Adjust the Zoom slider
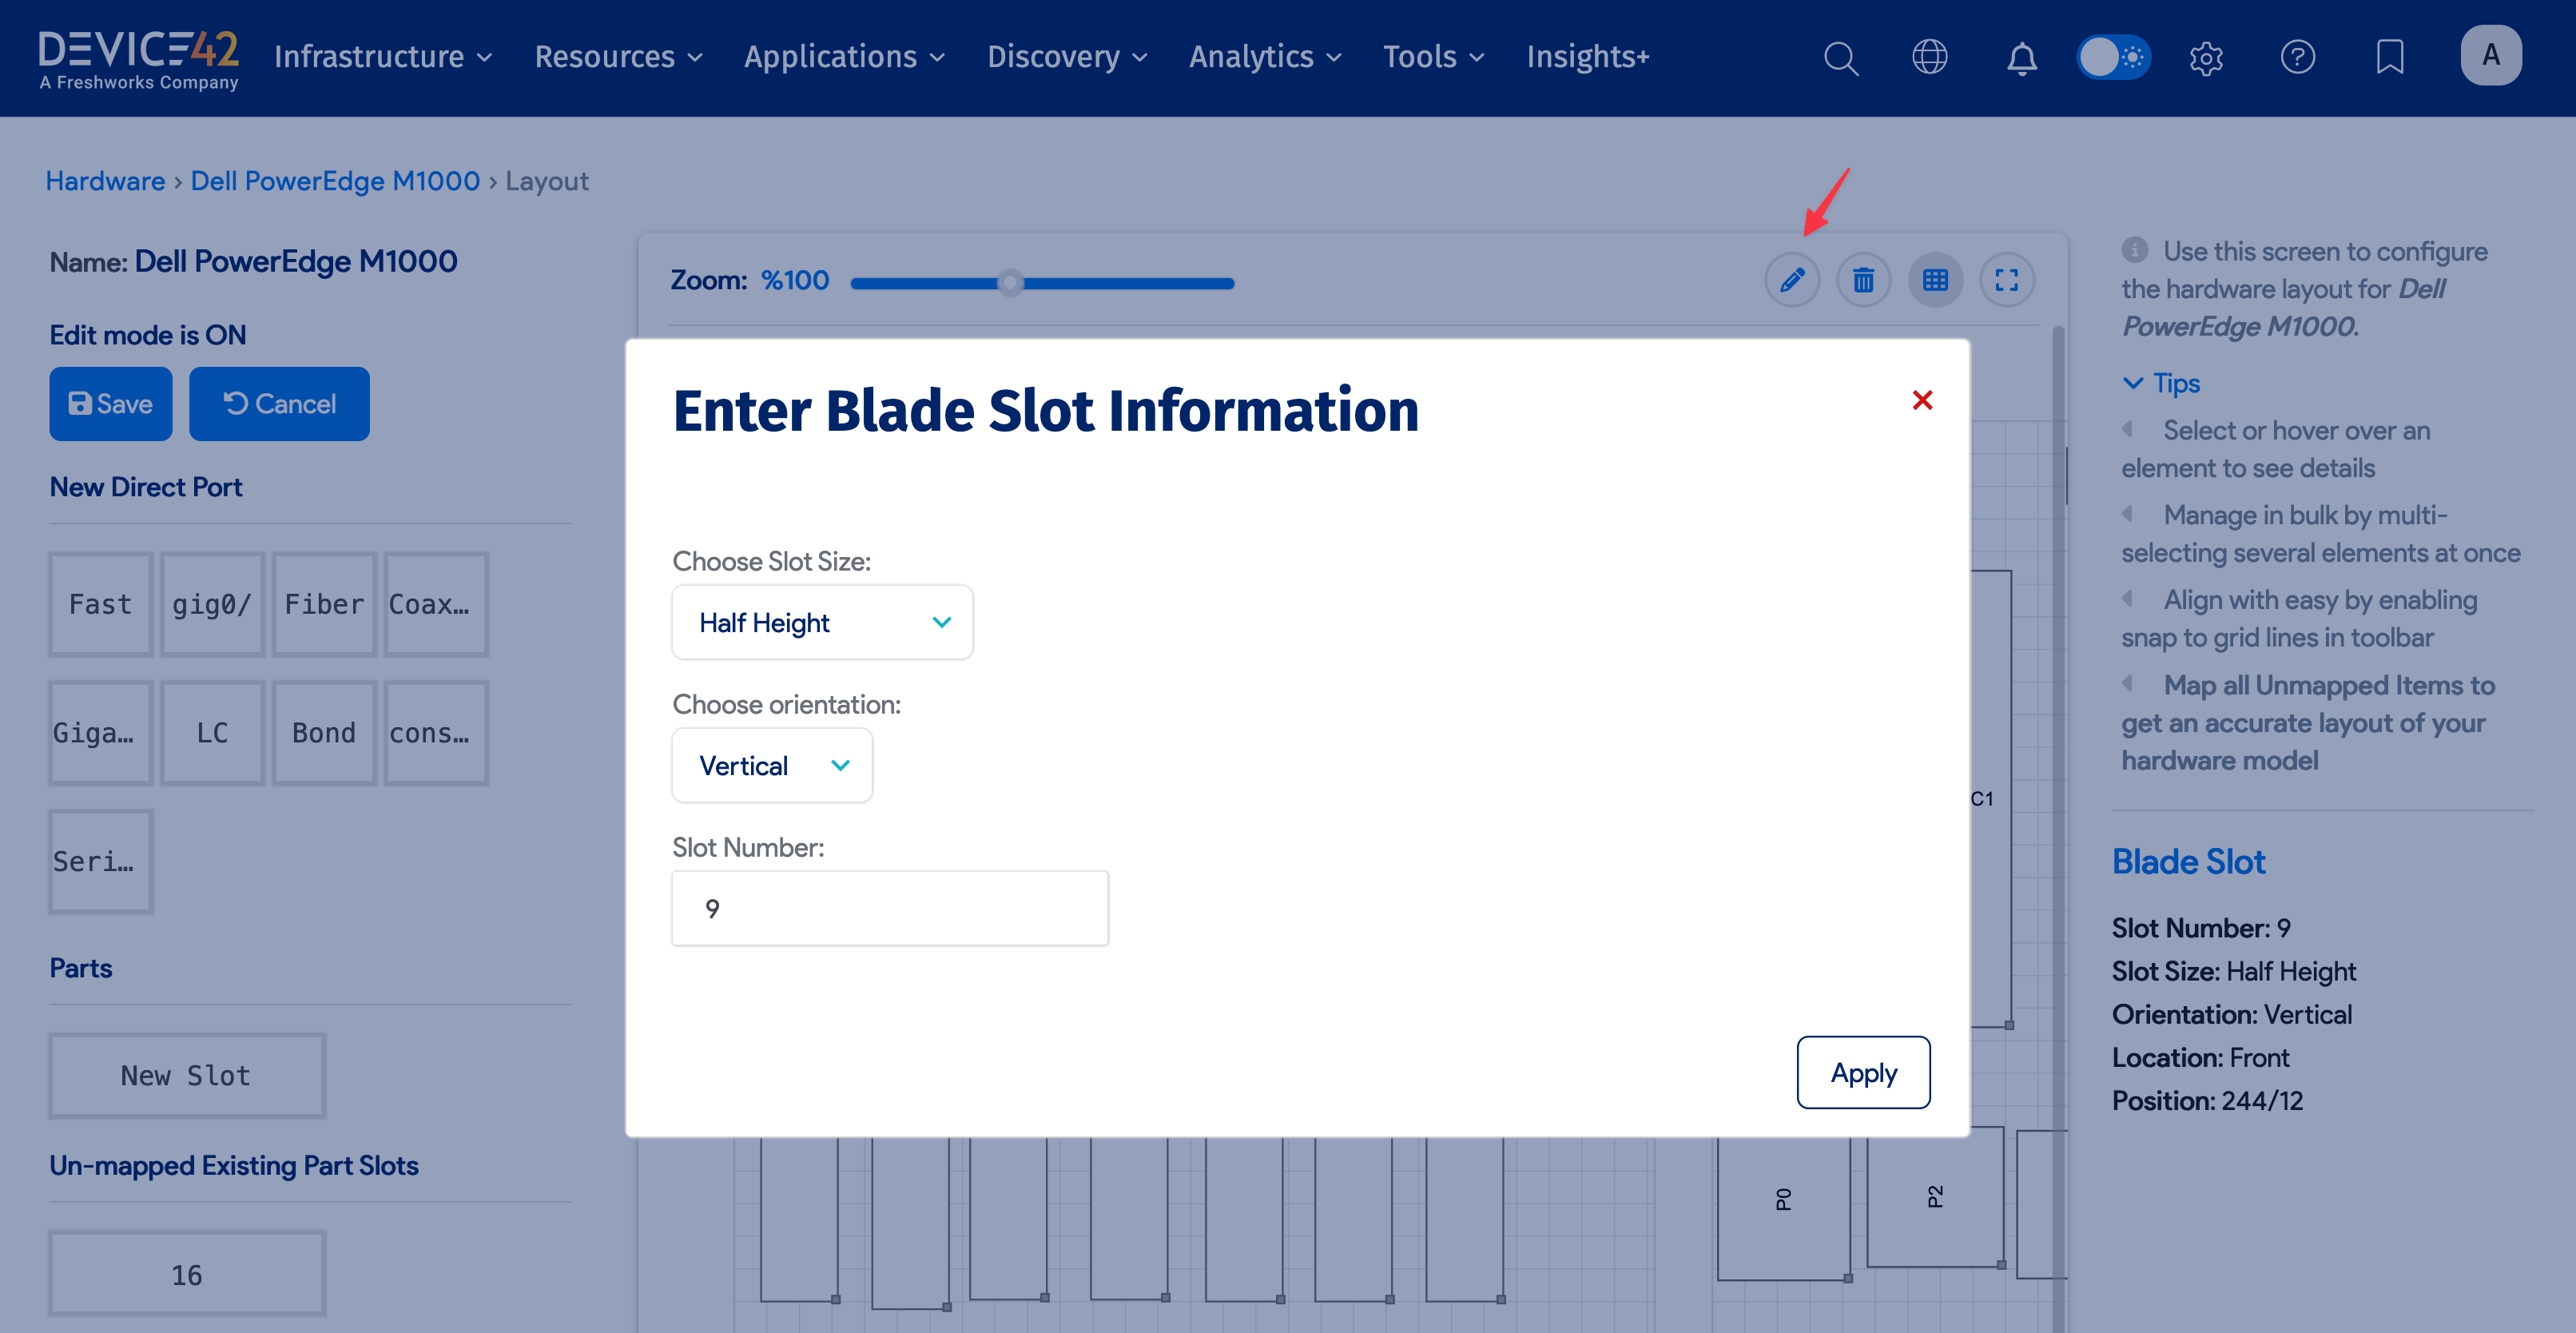 point(1010,283)
